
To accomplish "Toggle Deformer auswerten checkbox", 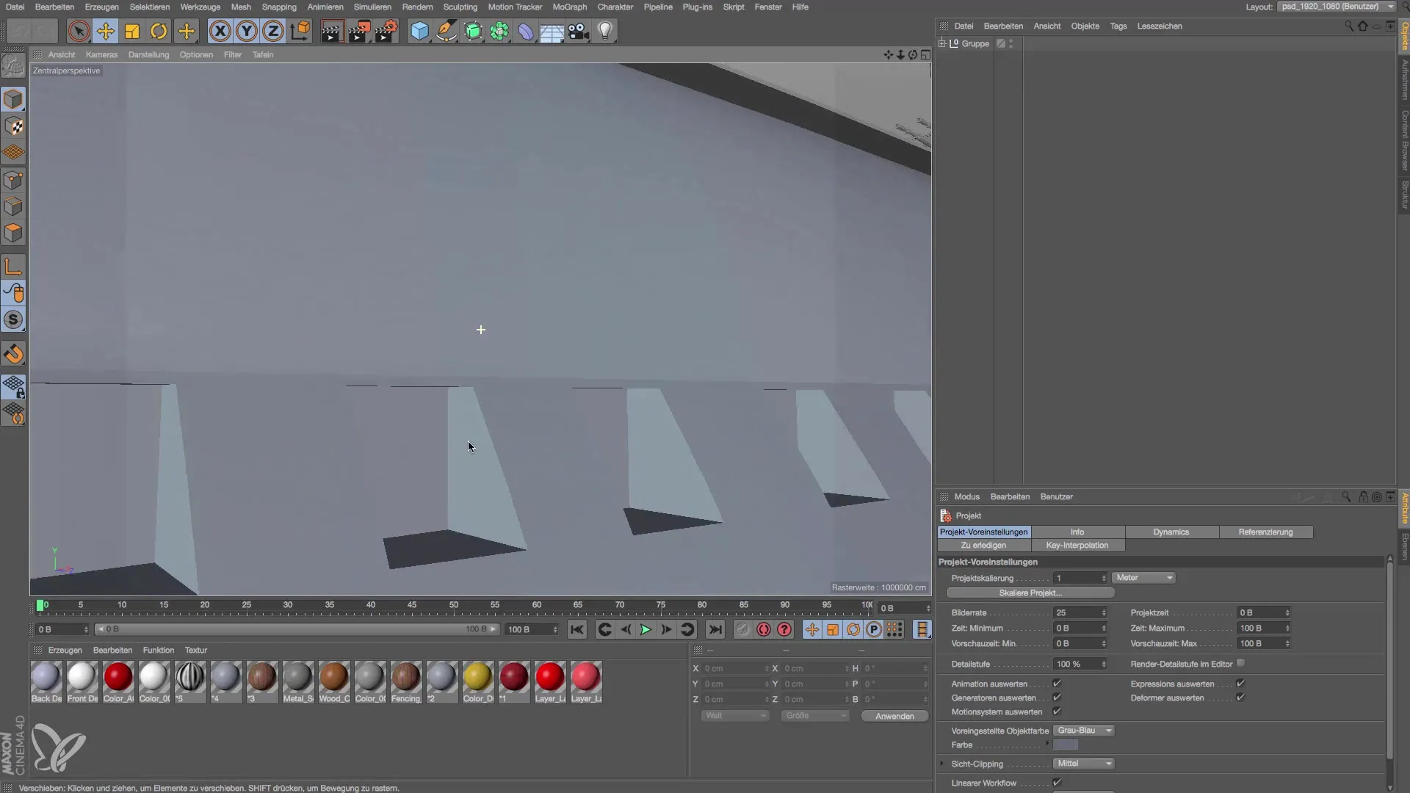I will [x=1241, y=698].
